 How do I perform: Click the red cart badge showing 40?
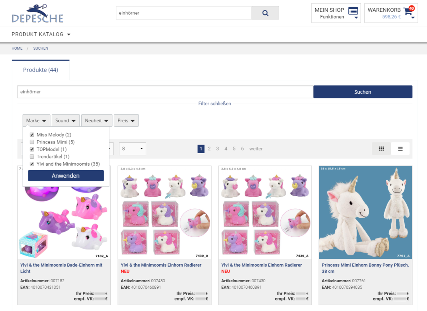click(x=411, y=9)
